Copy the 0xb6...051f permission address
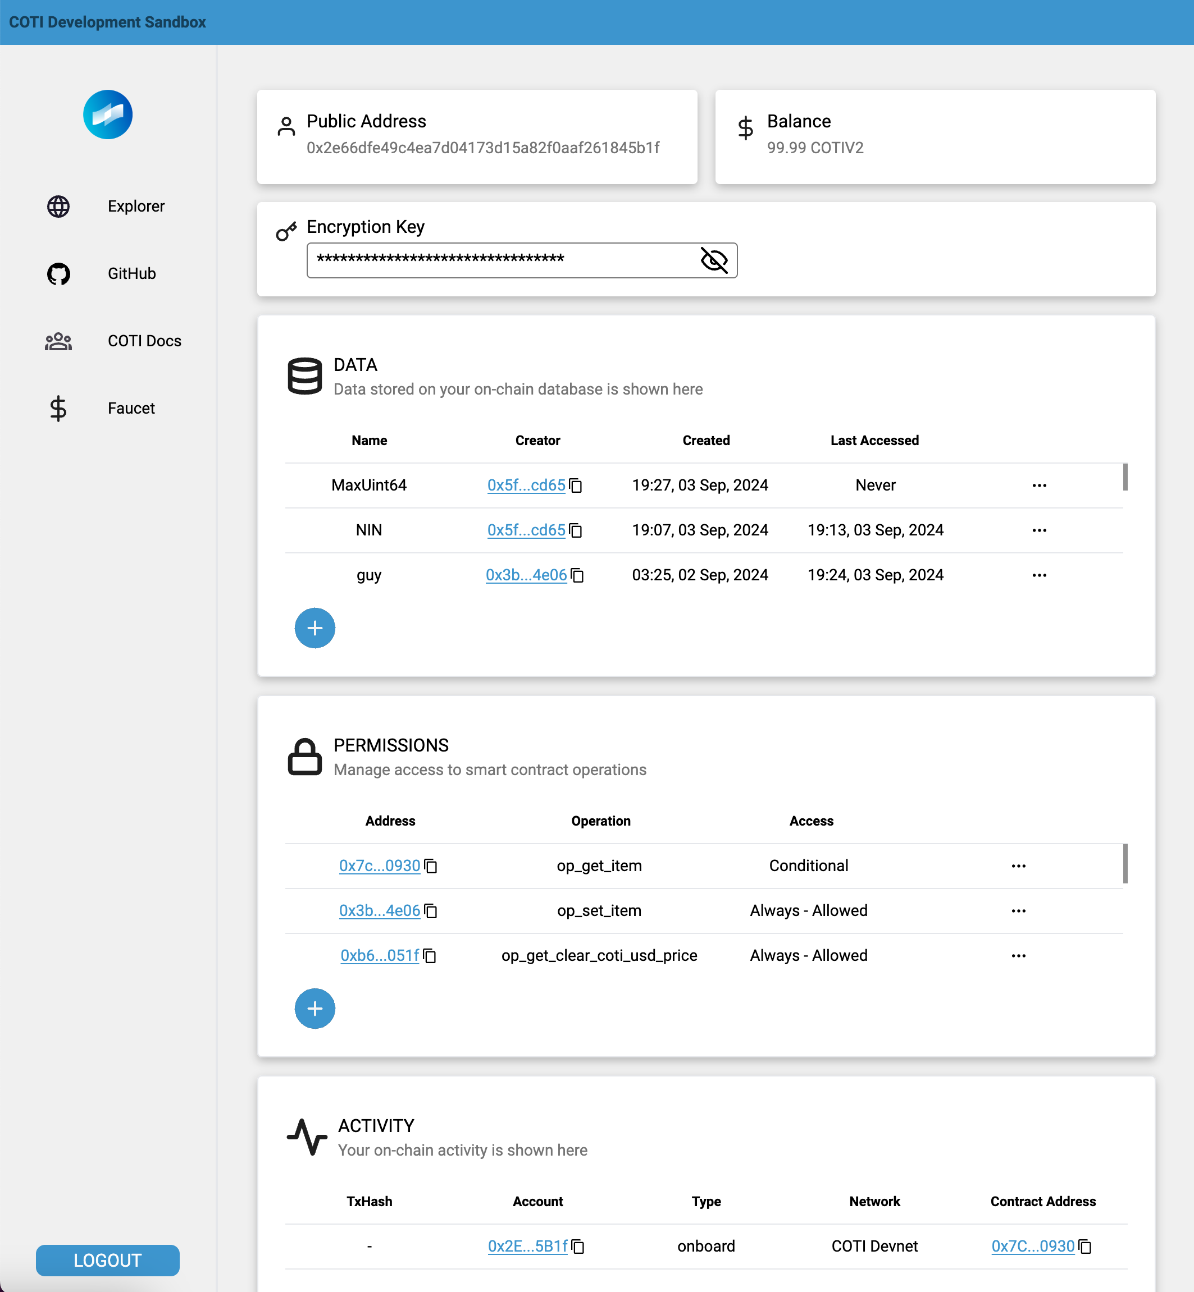The image size is (1194, 1292). 430,956
